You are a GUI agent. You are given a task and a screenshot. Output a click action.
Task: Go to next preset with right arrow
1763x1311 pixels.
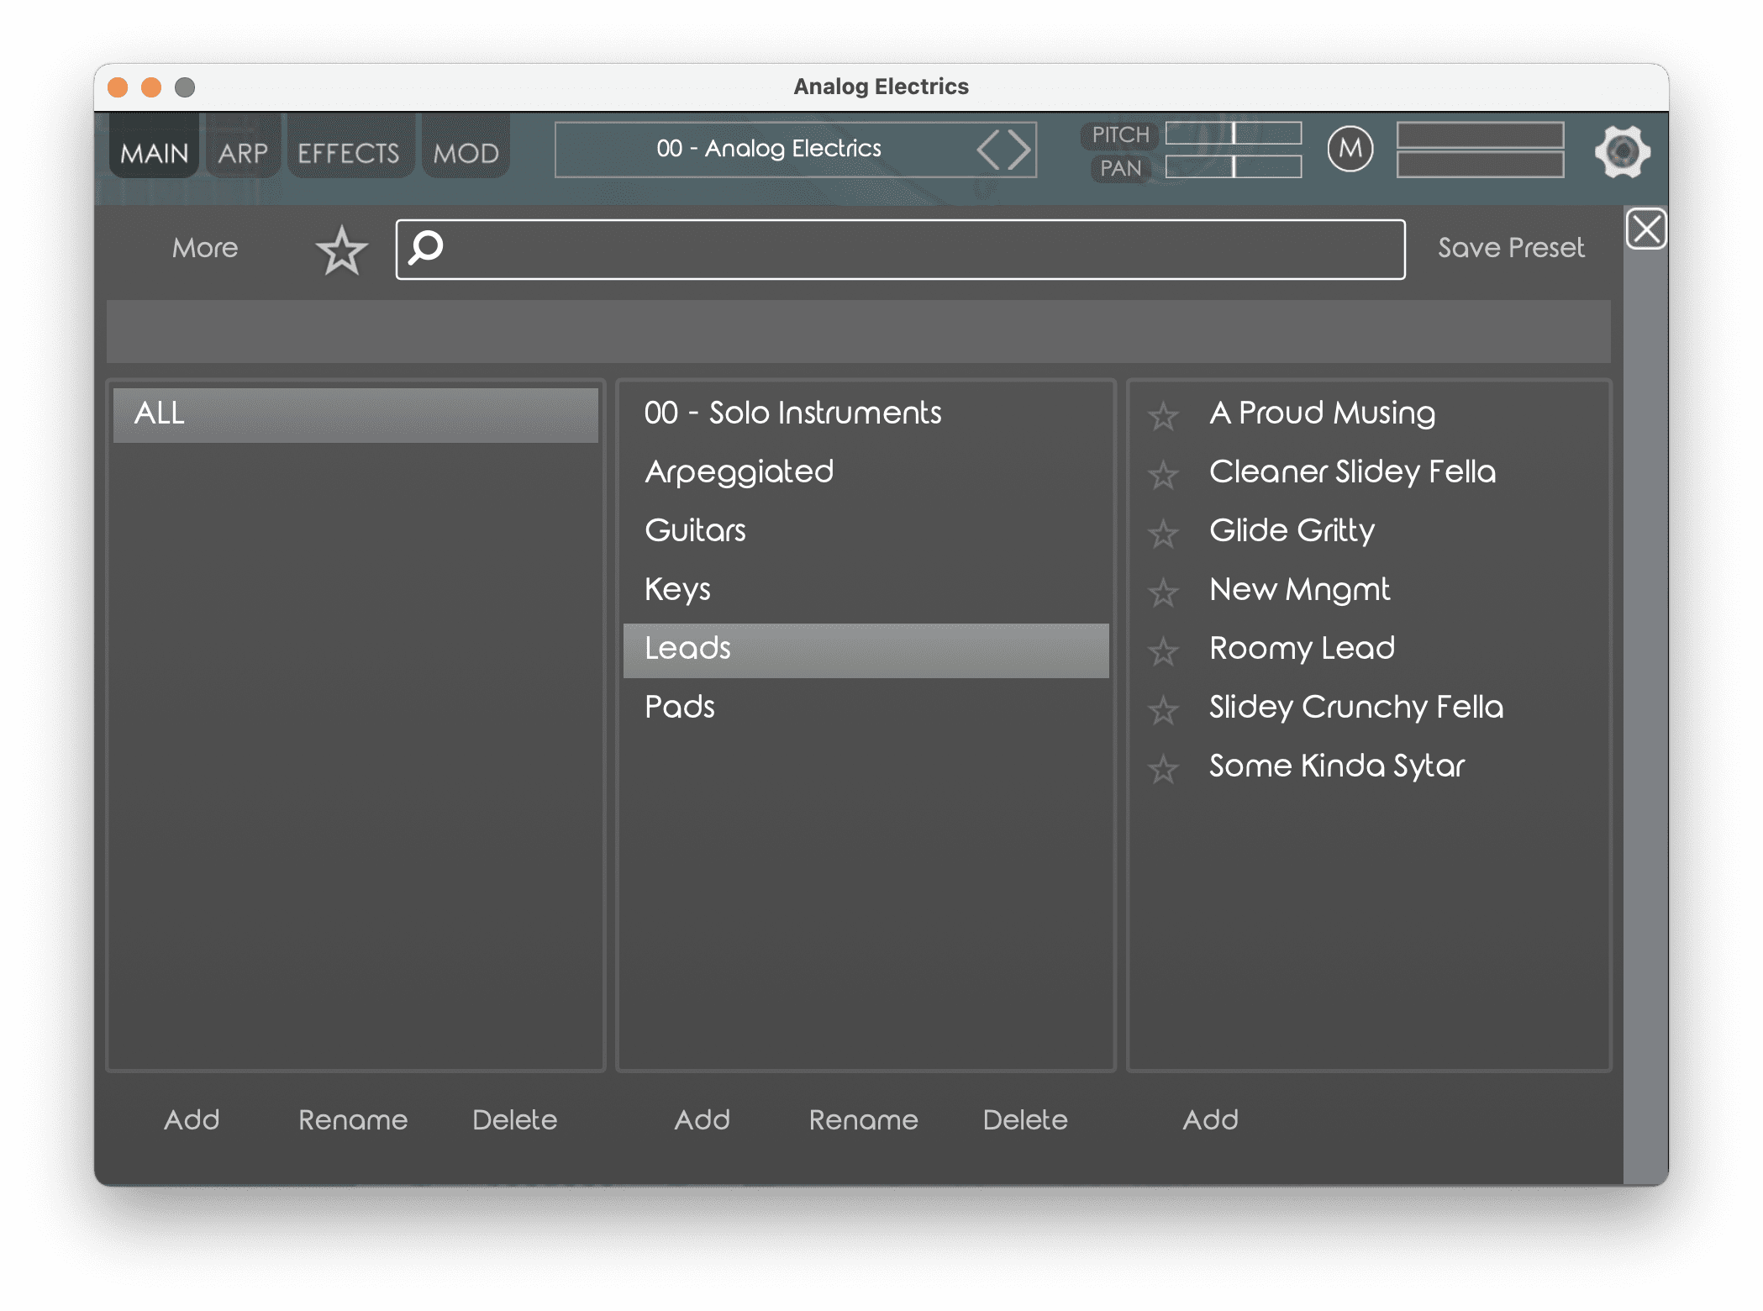[1019, 150]
